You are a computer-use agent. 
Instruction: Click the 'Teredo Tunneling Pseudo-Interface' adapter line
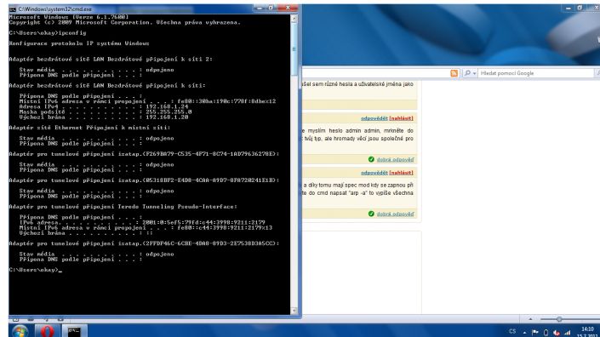(123, 207)
